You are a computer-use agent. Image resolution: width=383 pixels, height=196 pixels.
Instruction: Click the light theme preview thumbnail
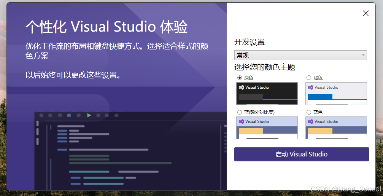click(x=336, y=94)
